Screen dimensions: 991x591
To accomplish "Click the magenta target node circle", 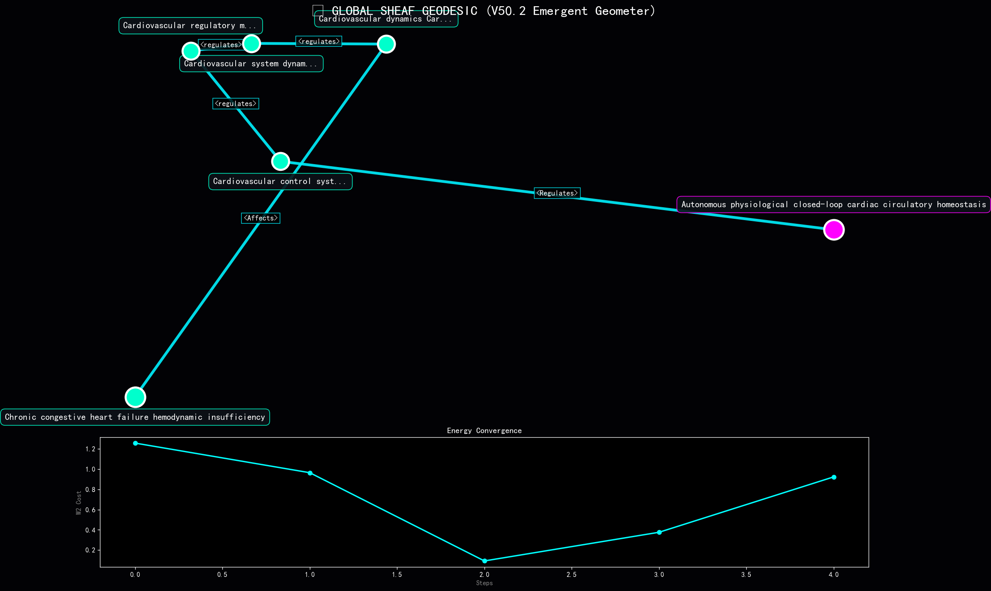I will coord(833,230).
